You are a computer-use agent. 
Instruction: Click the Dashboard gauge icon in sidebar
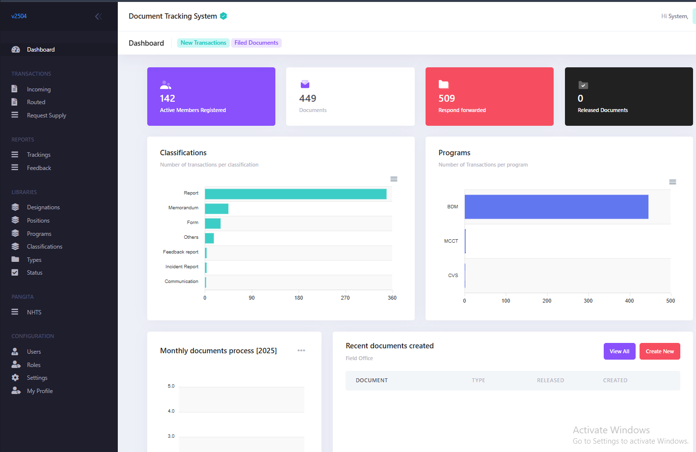click(16, 50)
